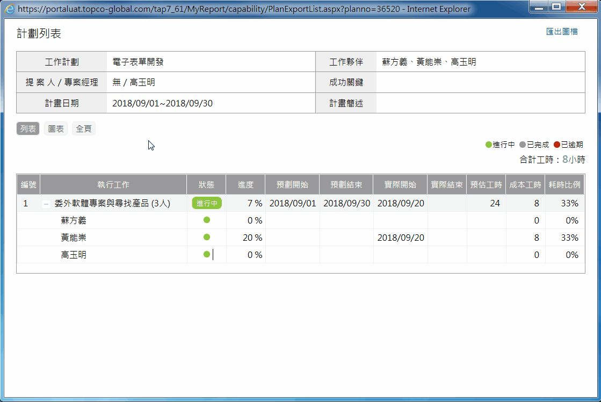Click green status dot for 蘇方義
601x402 pixels.
click(207, 220)
